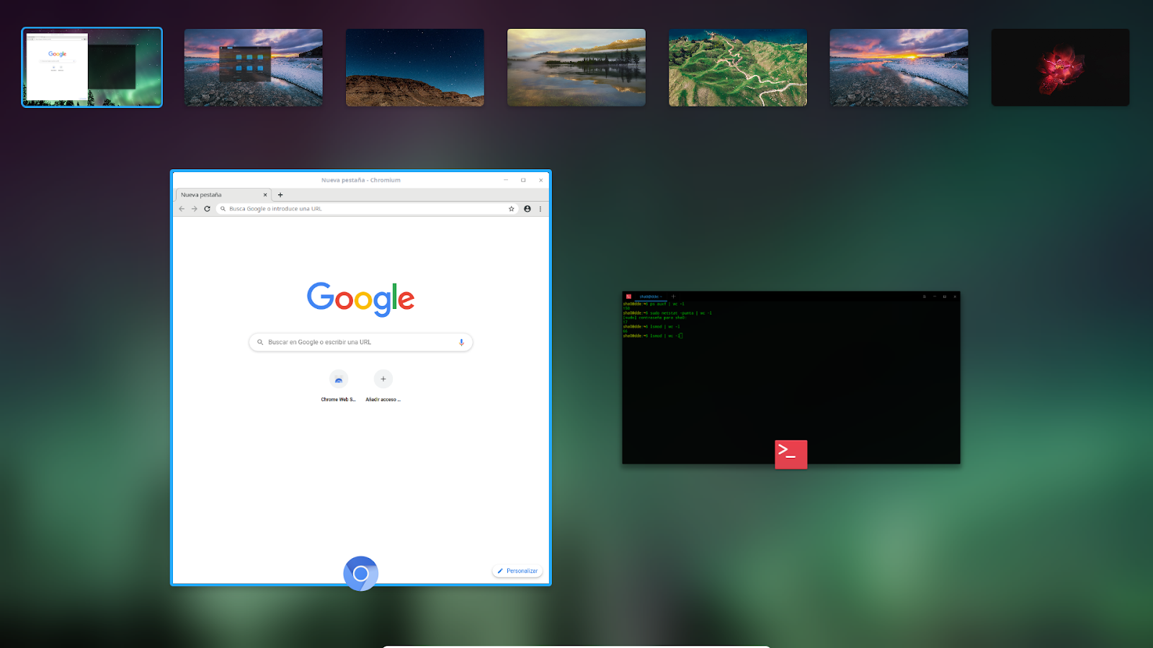The image size is (1153, 648).
Task: Open Chromium's three-dot menu
Action: 540,209
